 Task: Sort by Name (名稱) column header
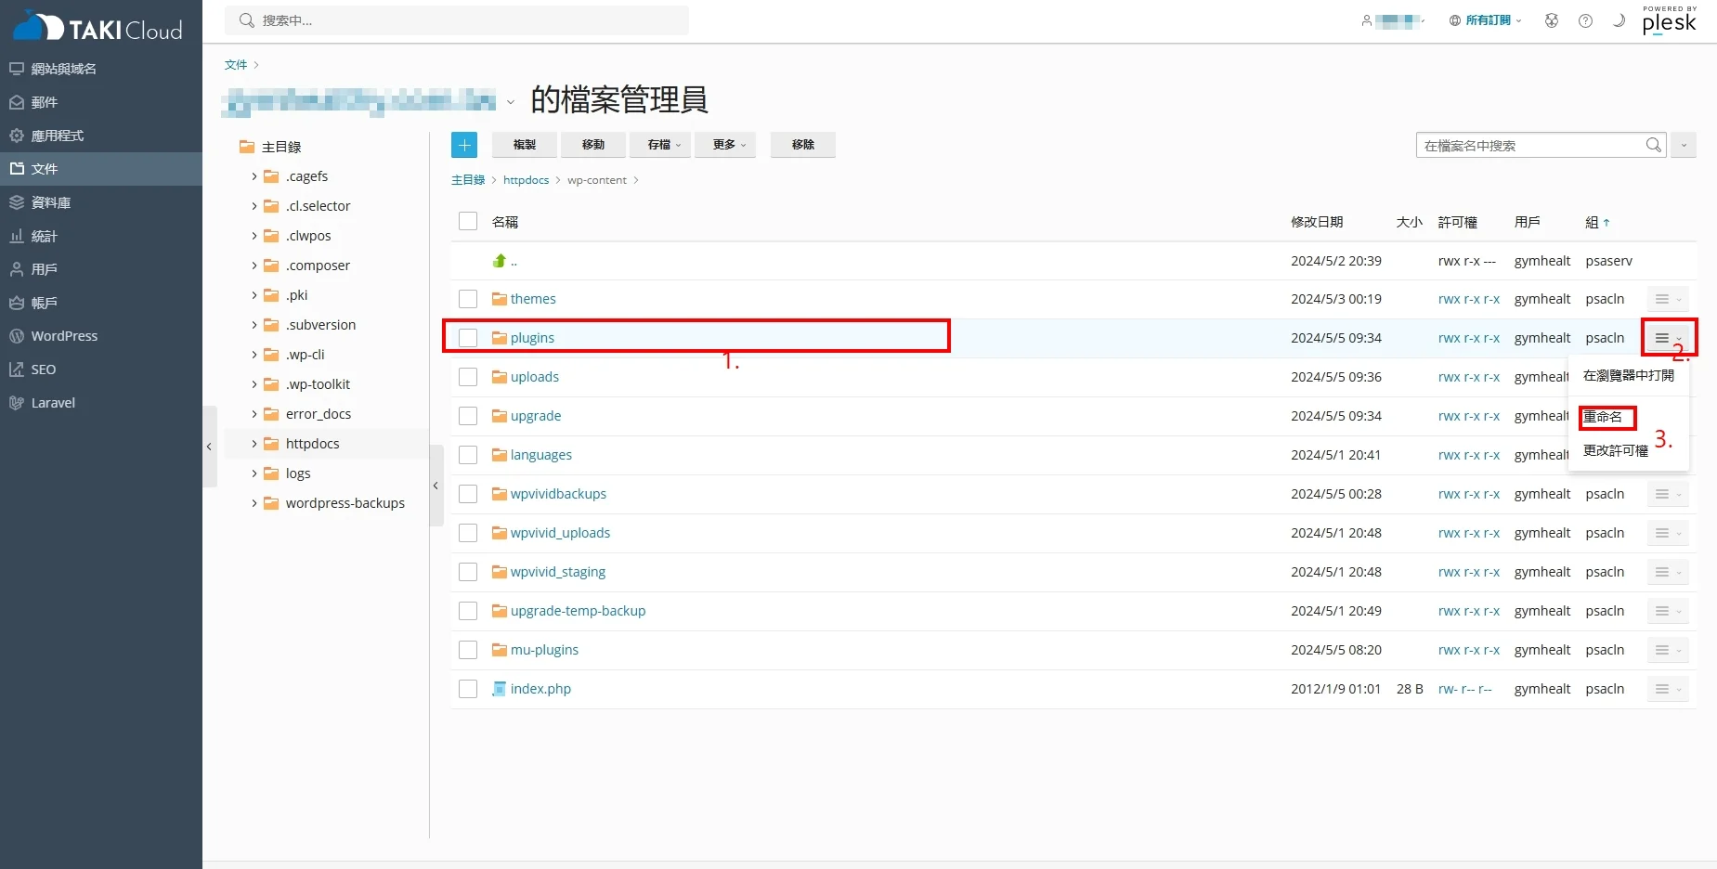pyautogui.click(x=505, y=222)
